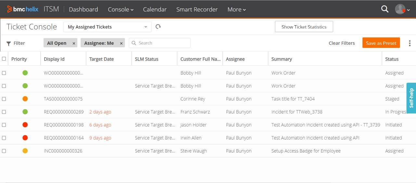Expand the More navigation menu

point(236,9)
